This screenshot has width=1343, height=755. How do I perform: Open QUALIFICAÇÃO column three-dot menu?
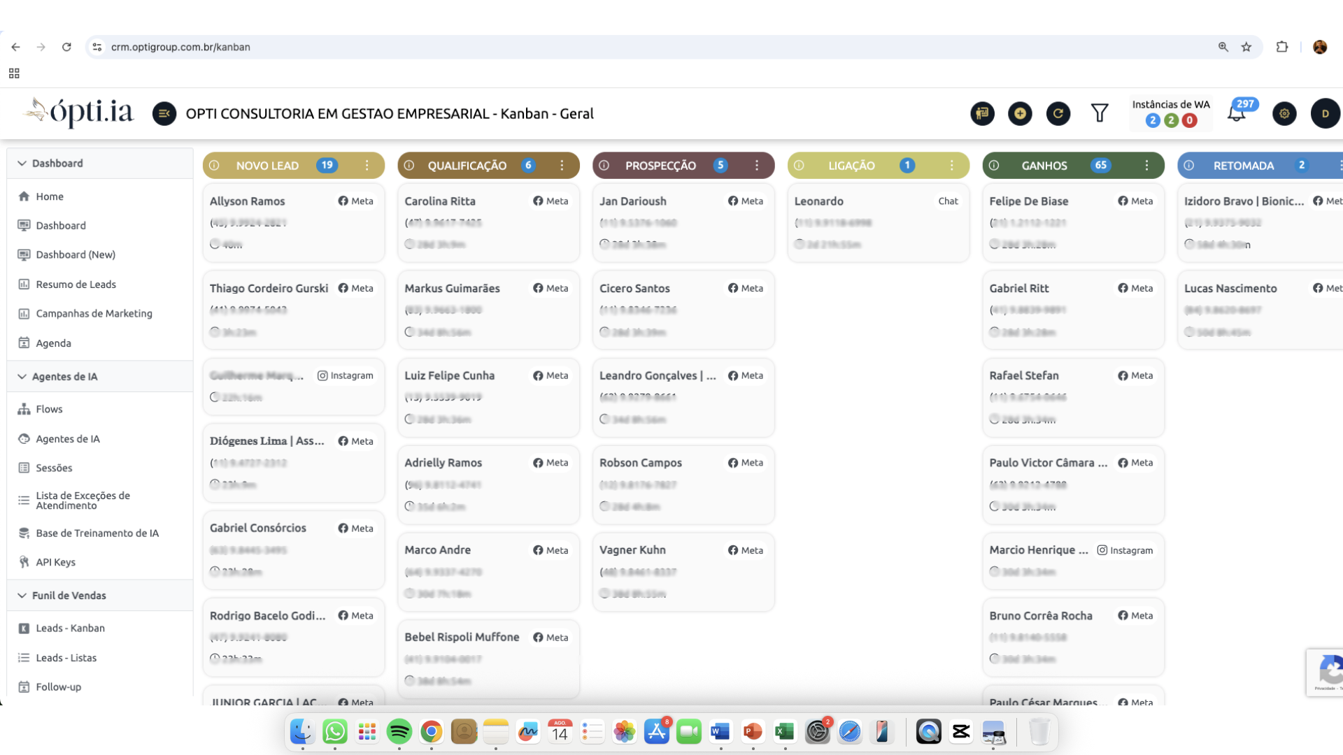tap(562, 166)
